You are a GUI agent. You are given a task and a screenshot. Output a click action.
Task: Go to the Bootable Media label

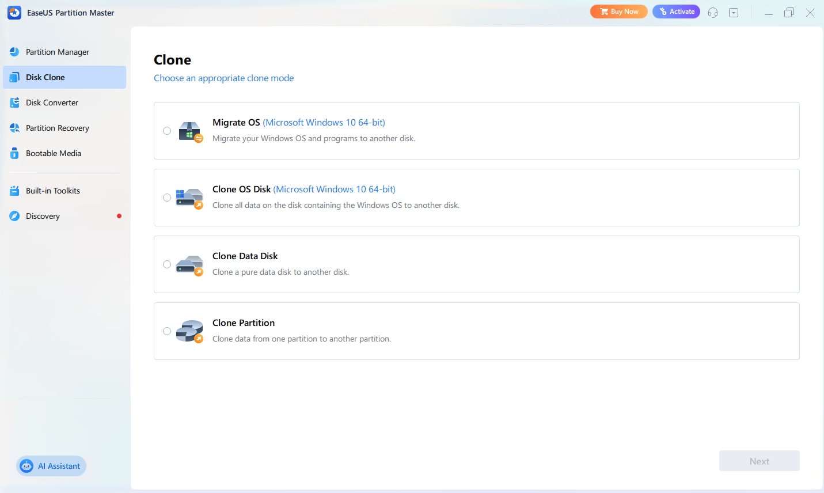(x=54, y=153)
